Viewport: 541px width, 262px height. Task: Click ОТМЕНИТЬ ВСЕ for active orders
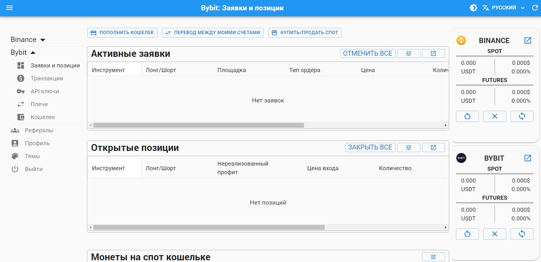pyautogui.click(x=368, y=53)
